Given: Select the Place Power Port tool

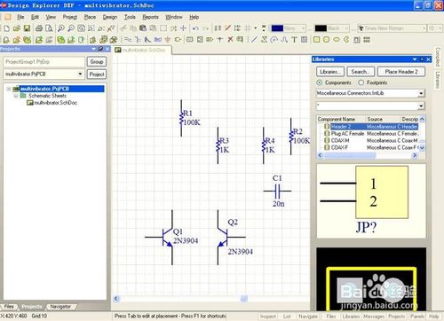Looking at the screenshot, I should 168,40.
